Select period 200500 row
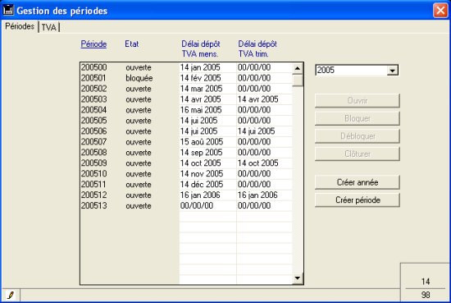The image size is (451, 303). (x=186, y=67)
